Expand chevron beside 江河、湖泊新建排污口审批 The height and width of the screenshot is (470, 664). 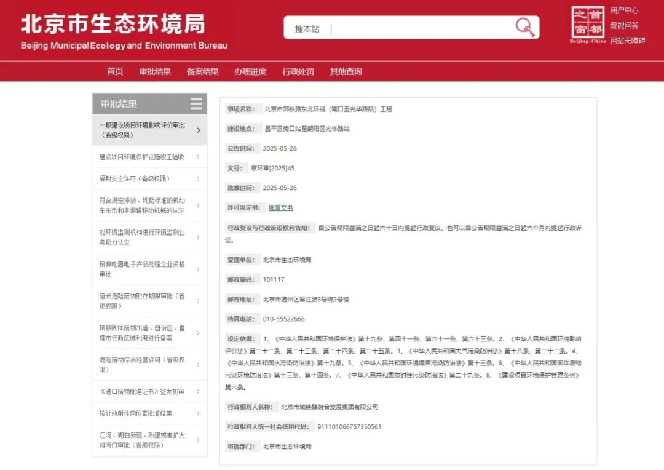tap(198, 440)
